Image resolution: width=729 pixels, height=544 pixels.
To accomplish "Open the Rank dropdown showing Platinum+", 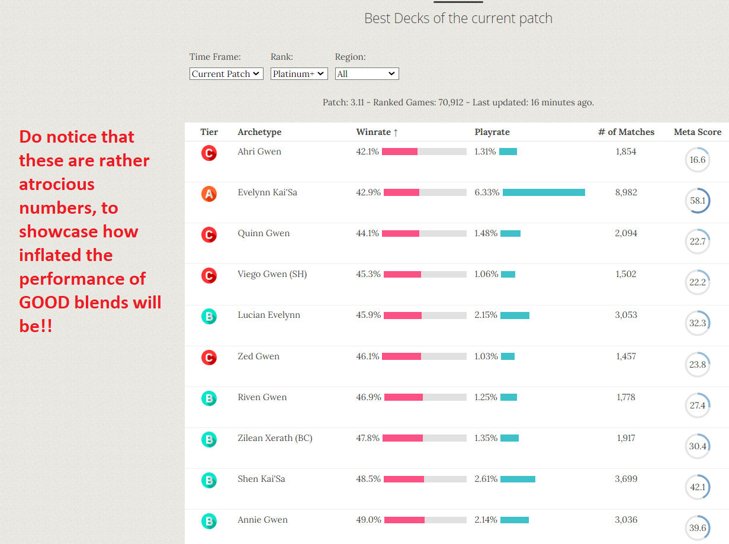I will (299, 74).
